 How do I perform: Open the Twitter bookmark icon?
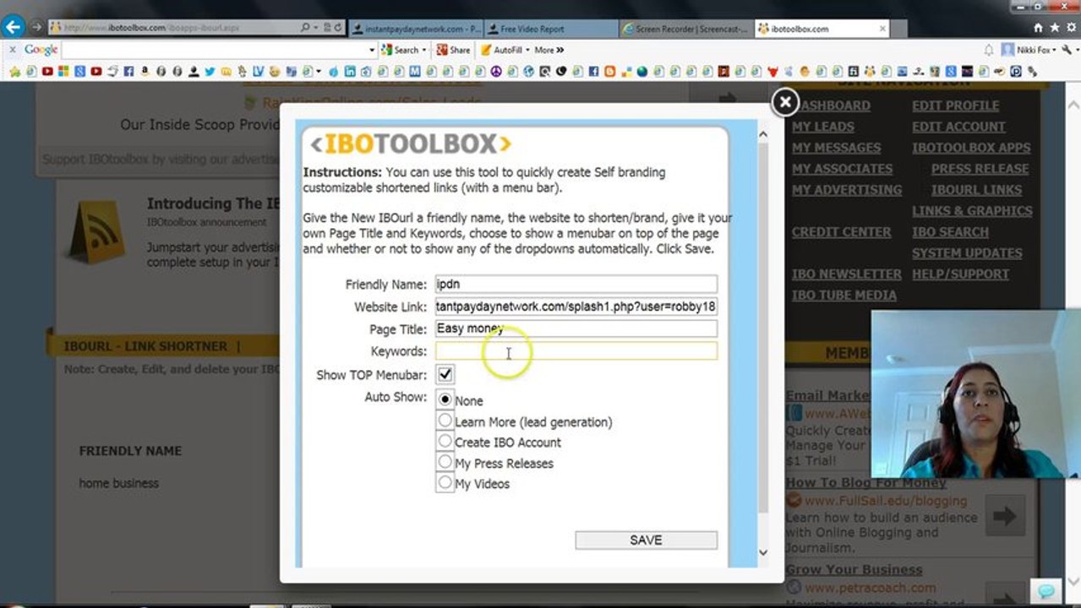click(x=210, y=72)
